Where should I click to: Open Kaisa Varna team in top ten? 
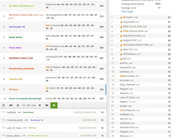pyautogui.click(x=16, y=37)
